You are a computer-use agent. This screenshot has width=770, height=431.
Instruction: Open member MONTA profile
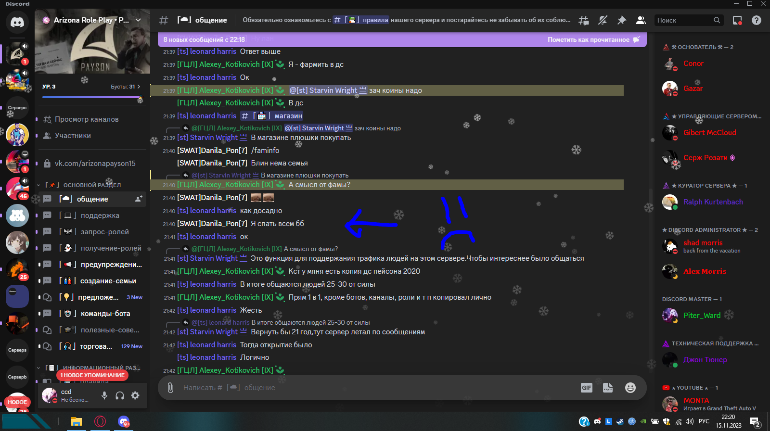click(x=709, y=404)
